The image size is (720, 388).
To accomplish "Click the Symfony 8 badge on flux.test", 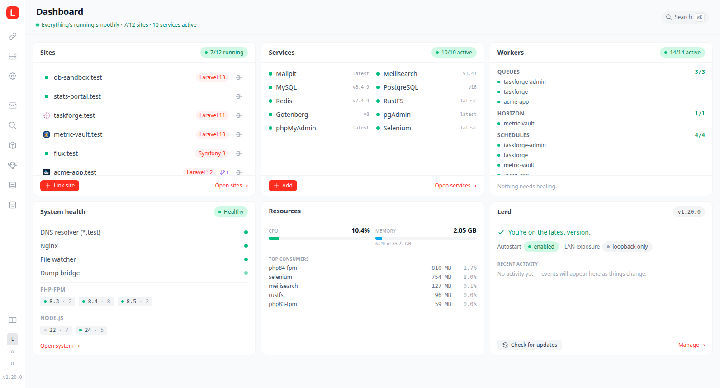I will (x=212, y=153).
